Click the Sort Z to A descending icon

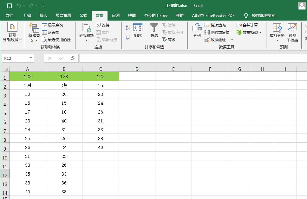128,37
